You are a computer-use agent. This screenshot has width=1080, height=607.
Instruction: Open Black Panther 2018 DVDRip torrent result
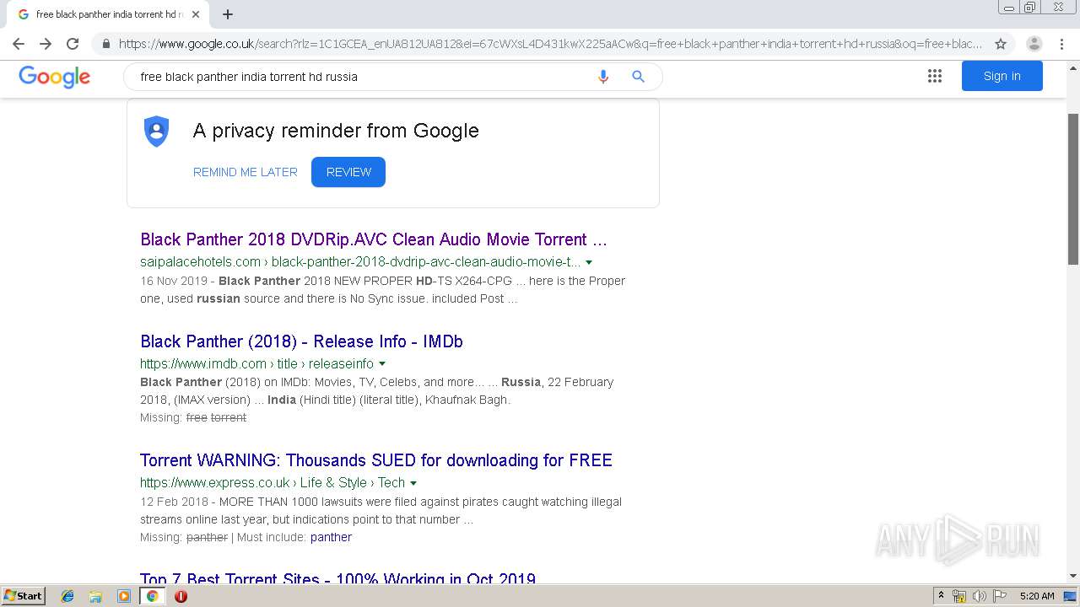pyautogui.click(x=374, y=239)
